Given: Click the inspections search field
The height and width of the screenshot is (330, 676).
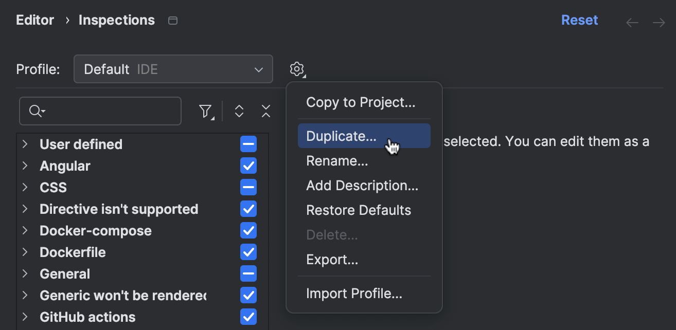Looking at the screenshot, I should [111, 111].
